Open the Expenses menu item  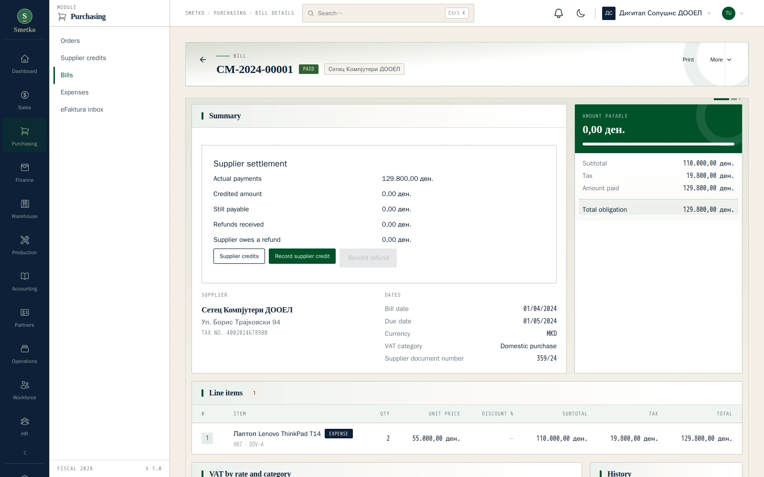click(74, 93)
